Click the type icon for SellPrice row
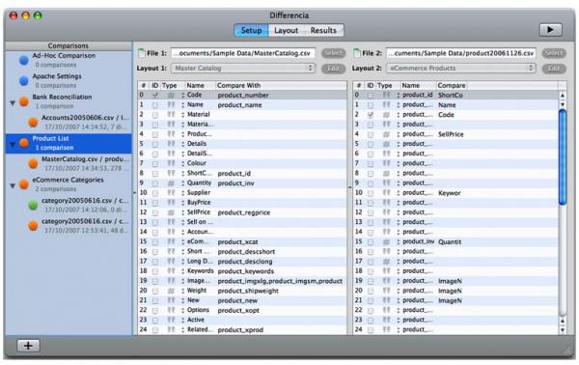Image resolution: width=579 pixels, height=365 pixels. pos(171,212)
